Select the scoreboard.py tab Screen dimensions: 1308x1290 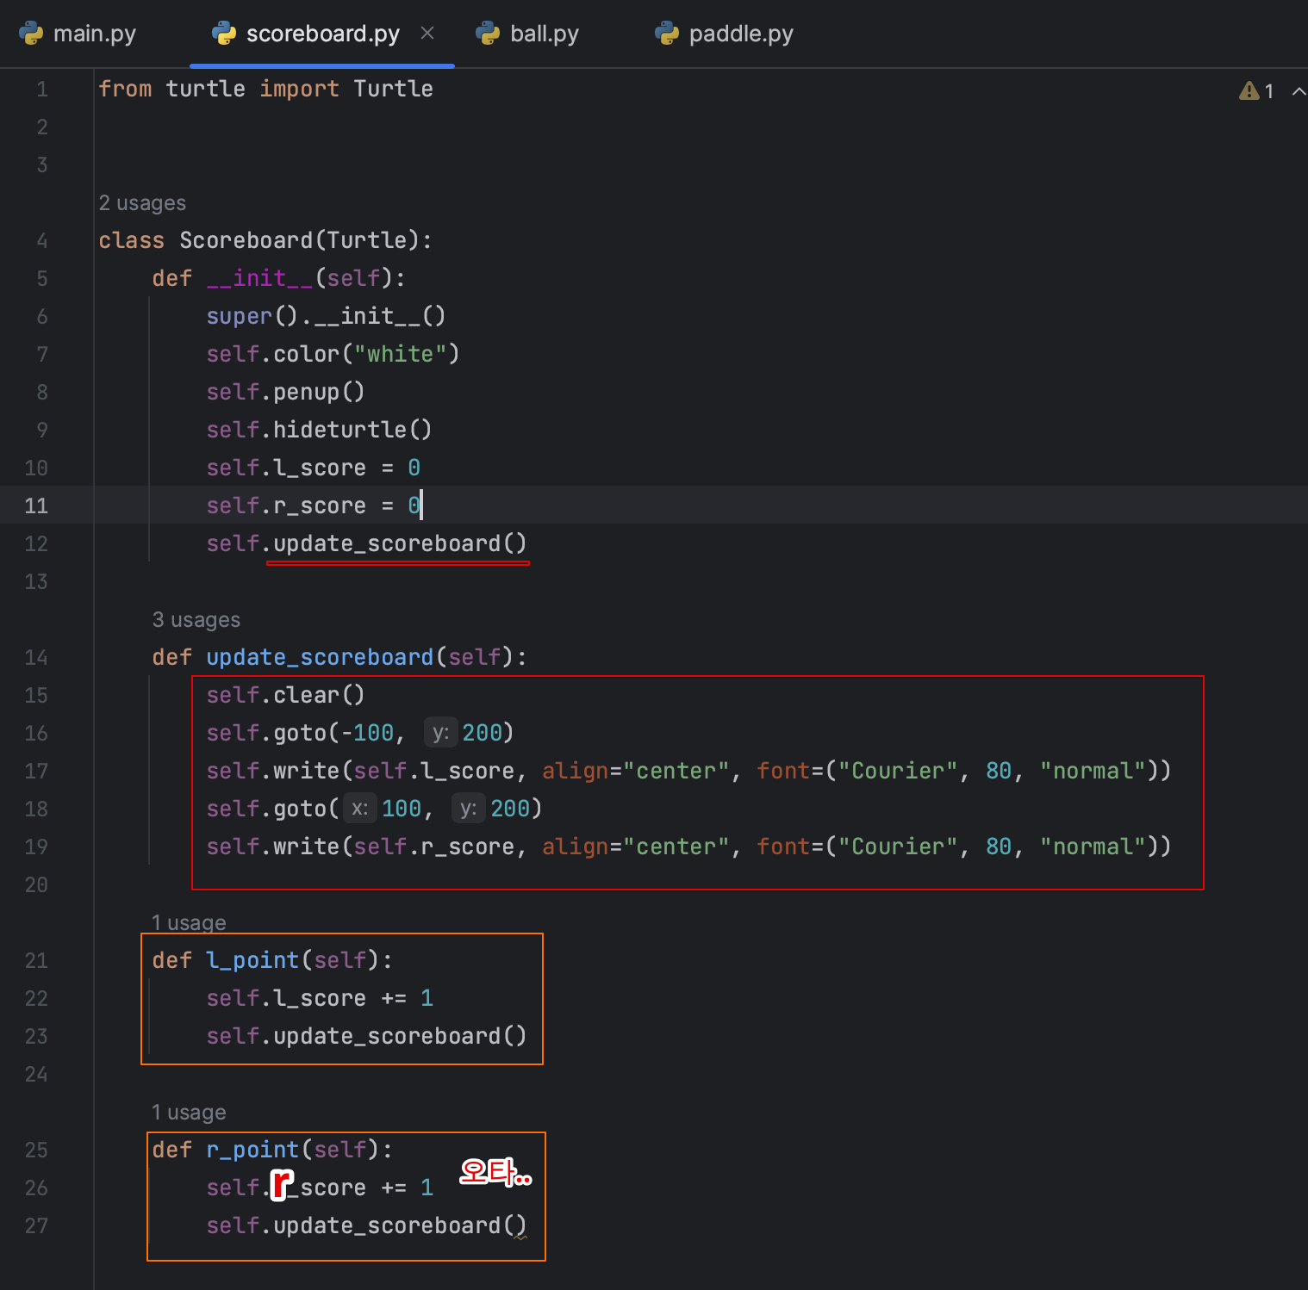(x=322, y=34)
